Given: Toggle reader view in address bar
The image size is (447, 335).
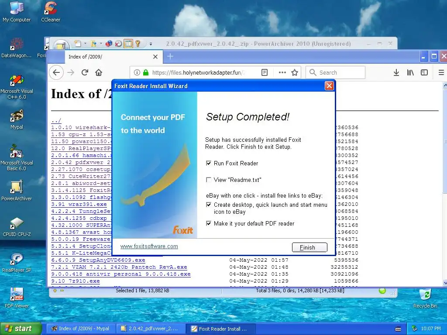Looking at the screenshot, I should pyautogui.click(x=265, y=73).
